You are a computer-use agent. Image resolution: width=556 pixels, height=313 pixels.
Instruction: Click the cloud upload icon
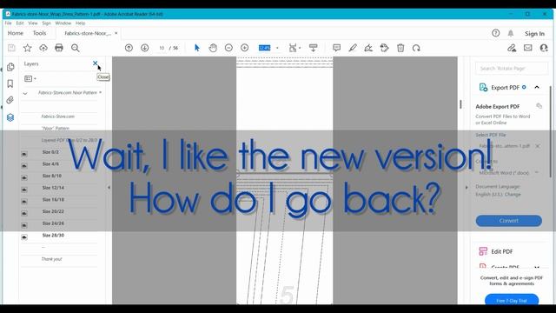coord(43,48)
